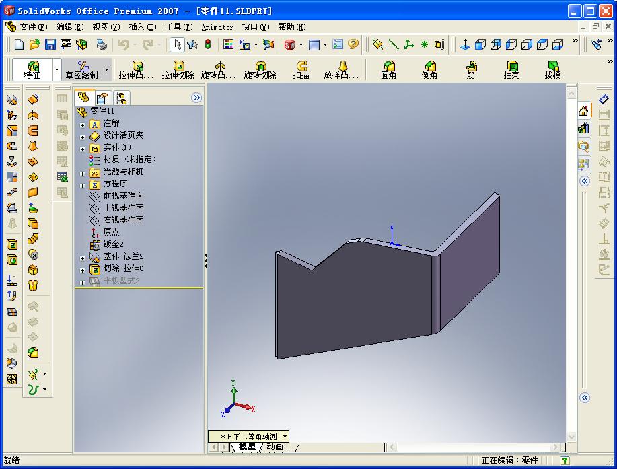The width and height of the screenshot is (617, 469).
Task: Choose the Select arrow cursor tool
Action: click(x=177, y=44)
